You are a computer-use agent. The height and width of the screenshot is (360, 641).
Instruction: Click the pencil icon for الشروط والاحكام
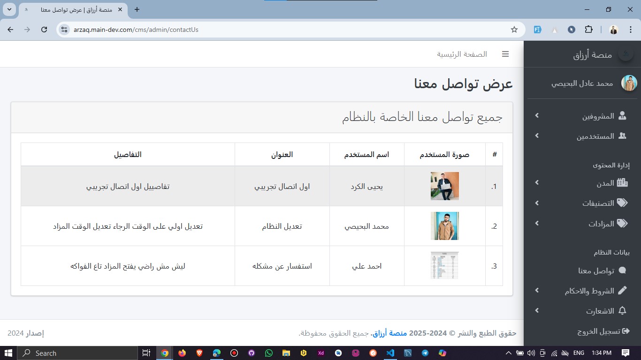tap(622, 291)
